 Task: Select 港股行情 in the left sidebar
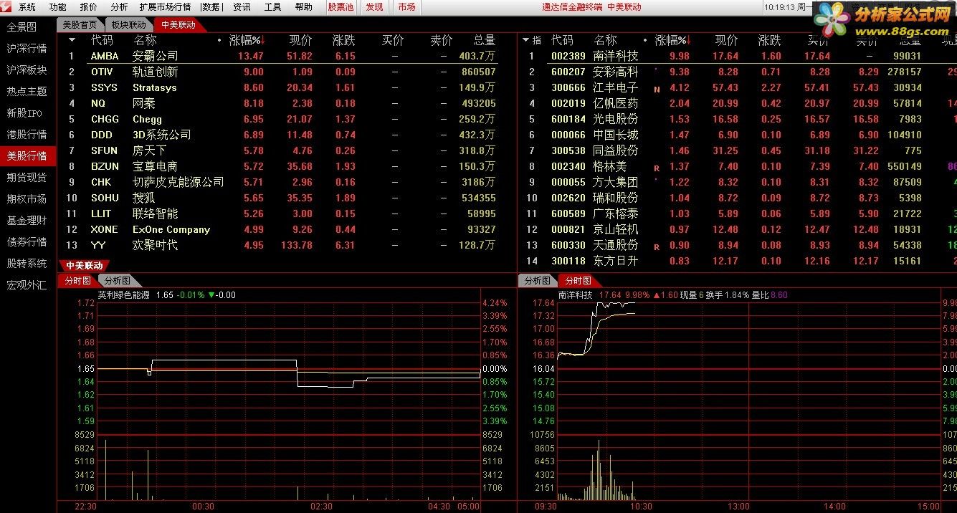pos(27,135)
